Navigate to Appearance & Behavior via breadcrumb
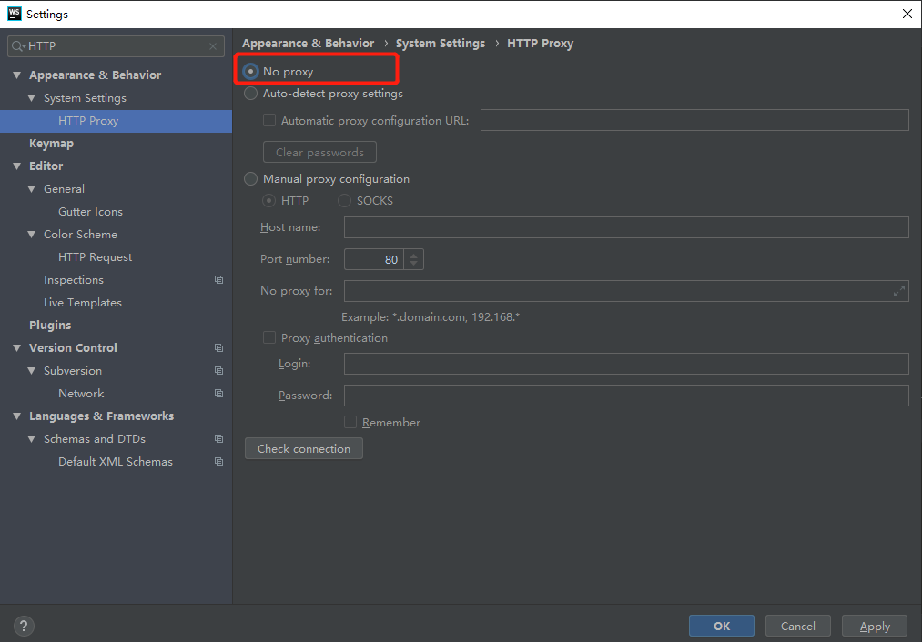This screenshot has width=922, height=642. [x=308, y=43]
